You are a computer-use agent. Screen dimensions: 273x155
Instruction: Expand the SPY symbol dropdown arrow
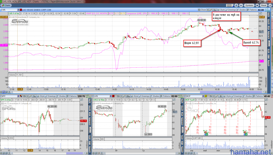pyautogui.click(x=18, y=96)
